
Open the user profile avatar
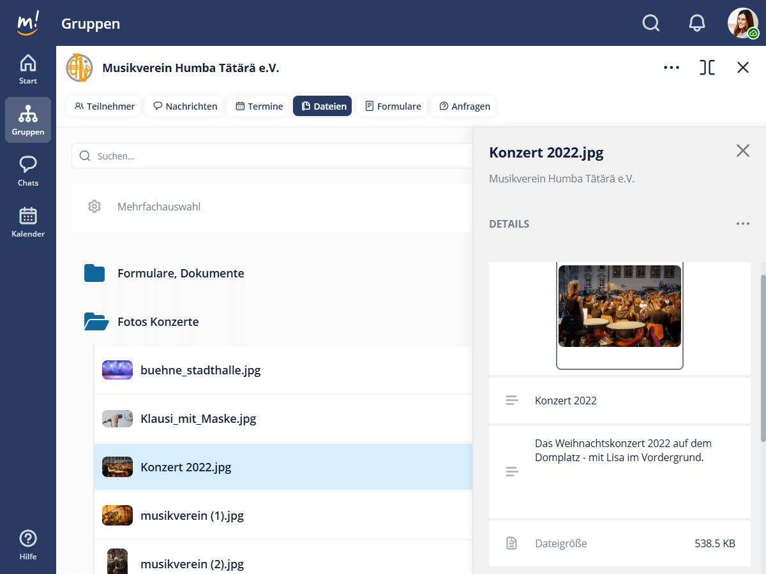click(x=743, y=23)
